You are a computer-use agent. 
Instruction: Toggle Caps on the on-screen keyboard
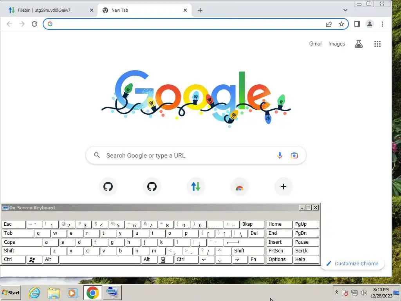pyautogui.click(x=22, y=242)
